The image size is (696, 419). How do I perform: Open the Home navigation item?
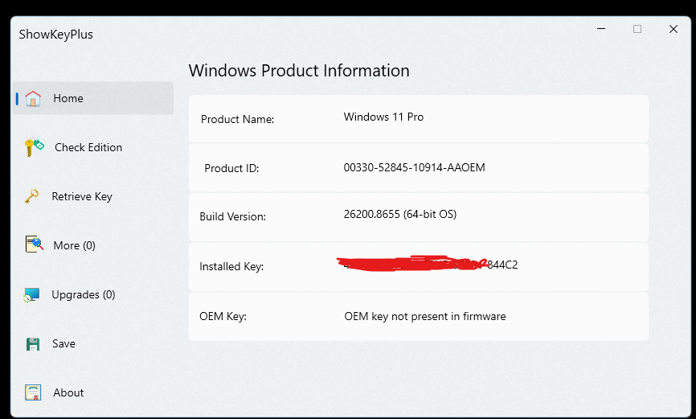(x=93, y=98)
